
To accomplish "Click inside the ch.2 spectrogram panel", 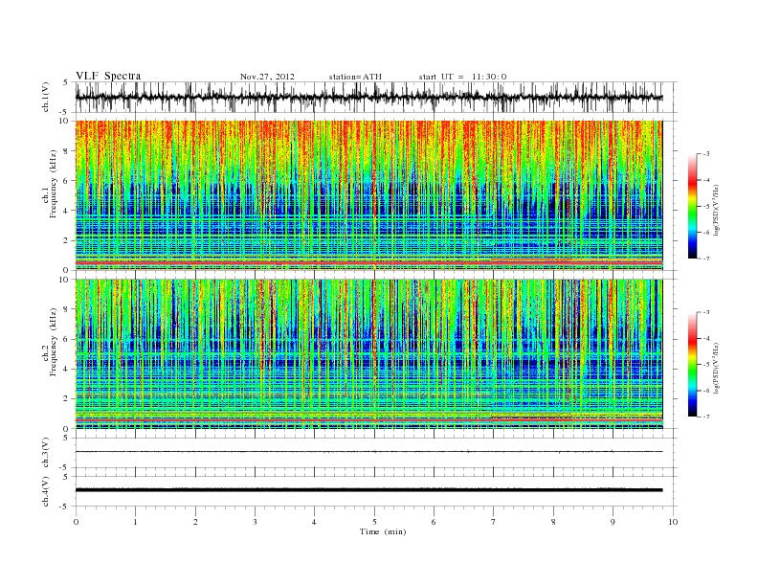I will tap(368, 353).
